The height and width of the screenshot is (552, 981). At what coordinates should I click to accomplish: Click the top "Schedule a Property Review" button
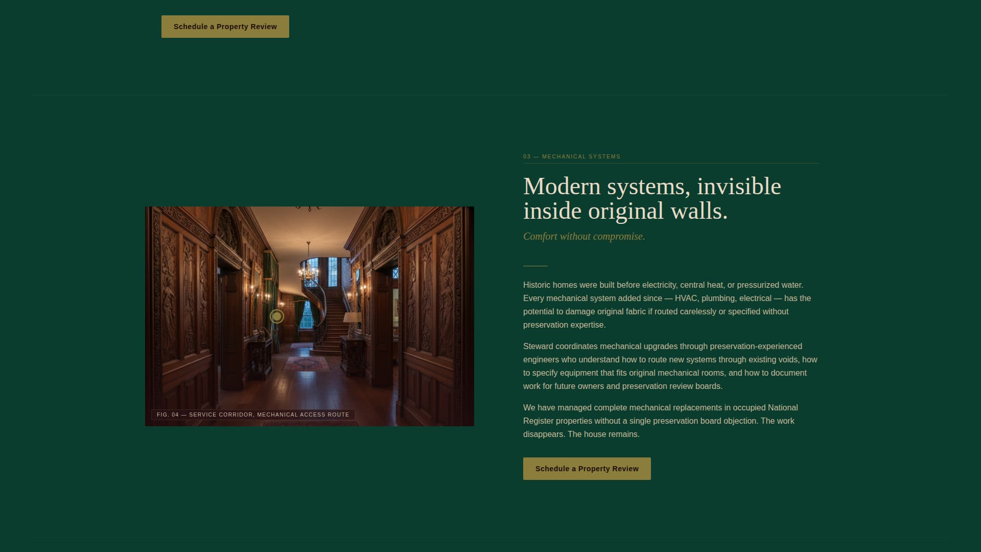tap(225, 26)
